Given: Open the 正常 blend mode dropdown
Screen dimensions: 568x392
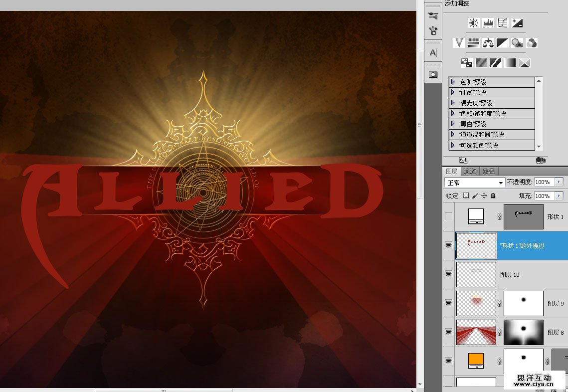Looking at the screenshot, I should [474, 183].
